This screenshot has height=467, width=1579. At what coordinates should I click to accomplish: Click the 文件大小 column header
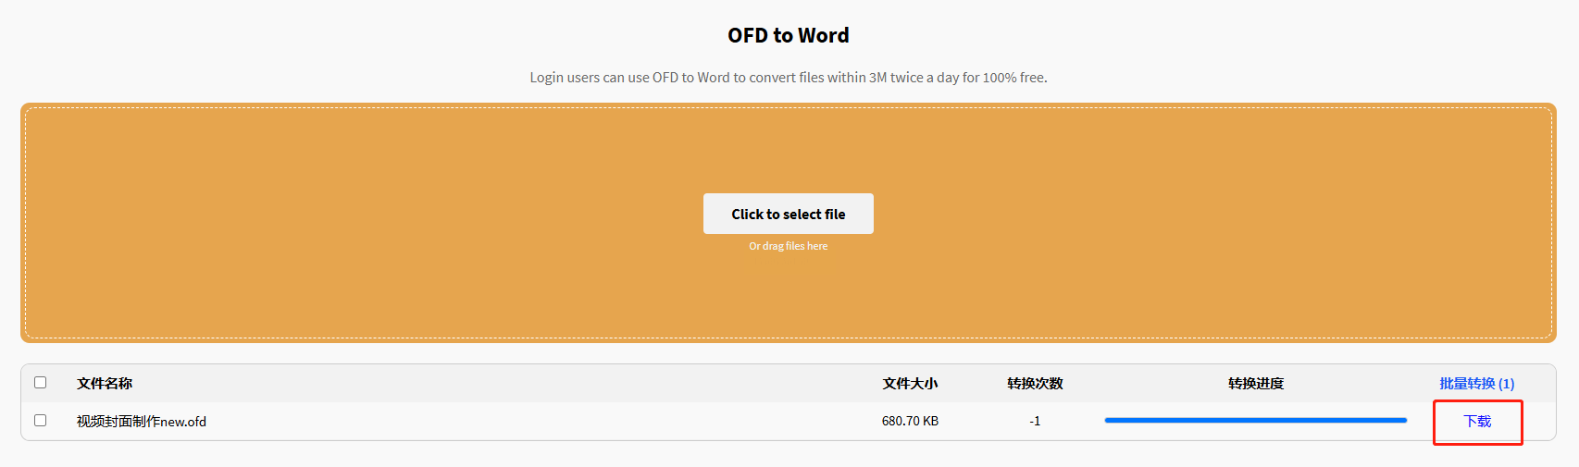tap(910, 384)
